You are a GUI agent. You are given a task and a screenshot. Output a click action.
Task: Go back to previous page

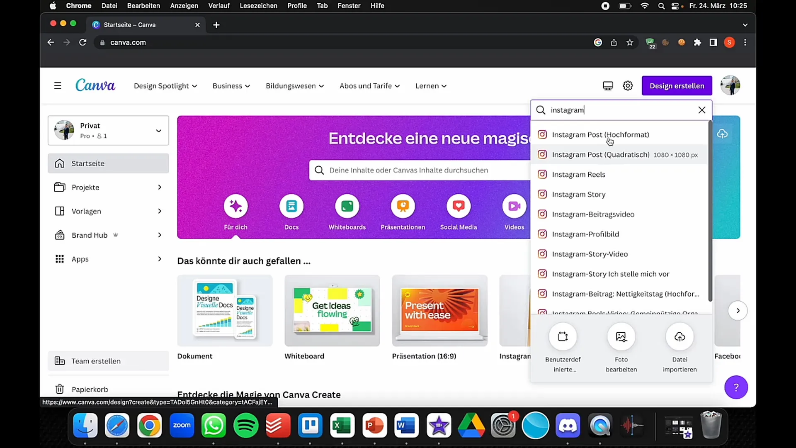point(51,42)
